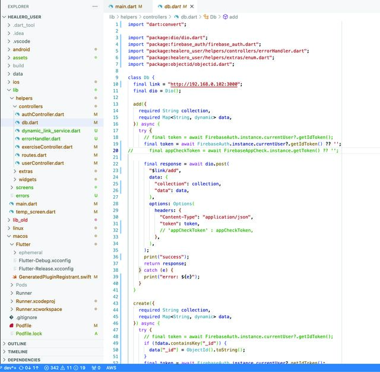Viewport: 380px width, 372px height.
Task: Click the 19 info status item
Action: click(80, 368)
